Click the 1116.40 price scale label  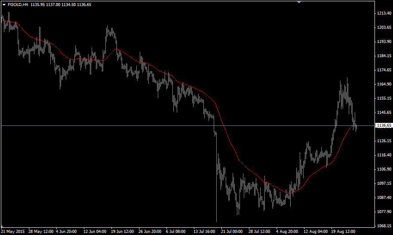[x=384, y=155]
